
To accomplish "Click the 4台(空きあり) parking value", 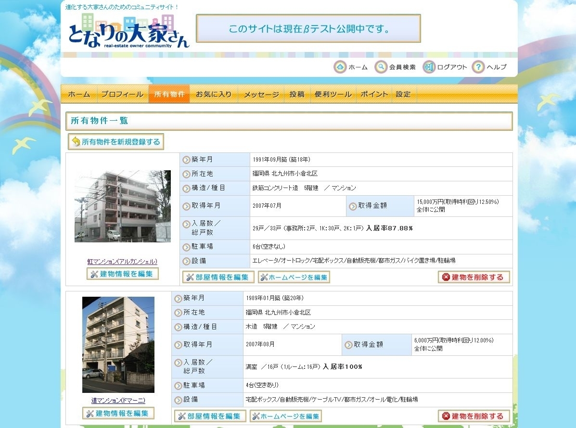I will pos(262,385).
